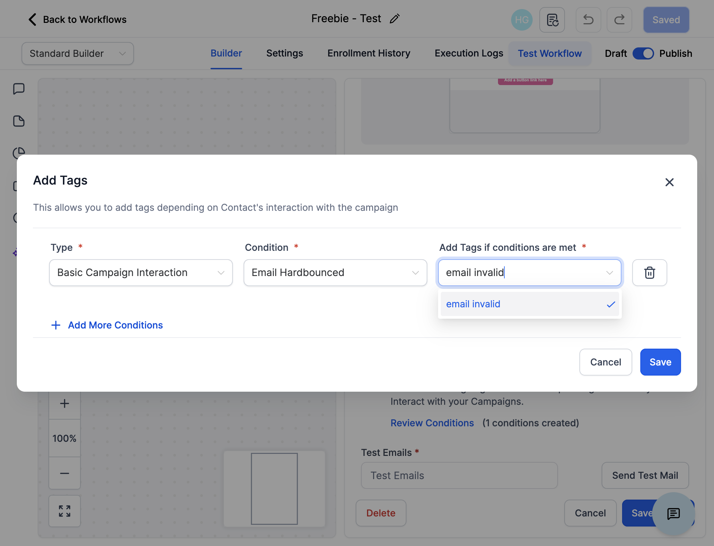Screen dimensions: 714x546
Task: Open the Condition dropdown
Action: point(335,273)
